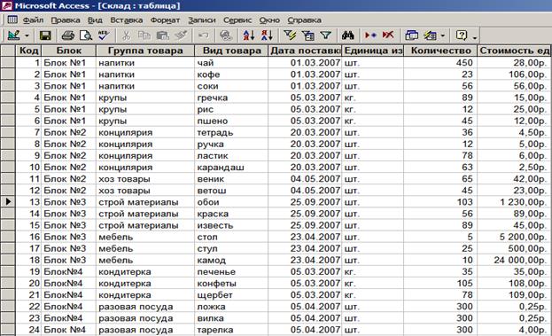552x336 pixels.
Task: Click the cell containing гречка
Action: (231, 98)
